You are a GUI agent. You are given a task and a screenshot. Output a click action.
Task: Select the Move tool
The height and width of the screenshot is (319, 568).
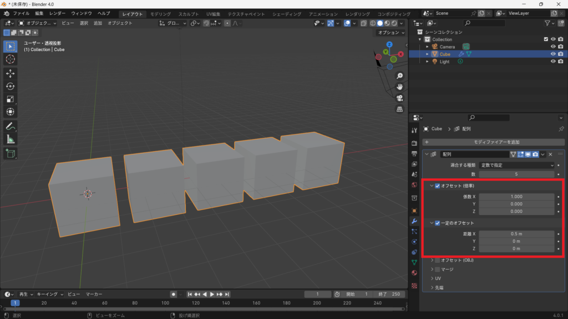[x=10, y=73]
